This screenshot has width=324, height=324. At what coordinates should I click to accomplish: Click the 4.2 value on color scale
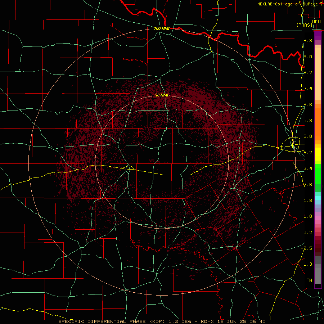308,153
